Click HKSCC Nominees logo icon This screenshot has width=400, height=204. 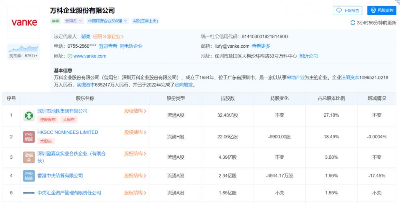(29, 137)
